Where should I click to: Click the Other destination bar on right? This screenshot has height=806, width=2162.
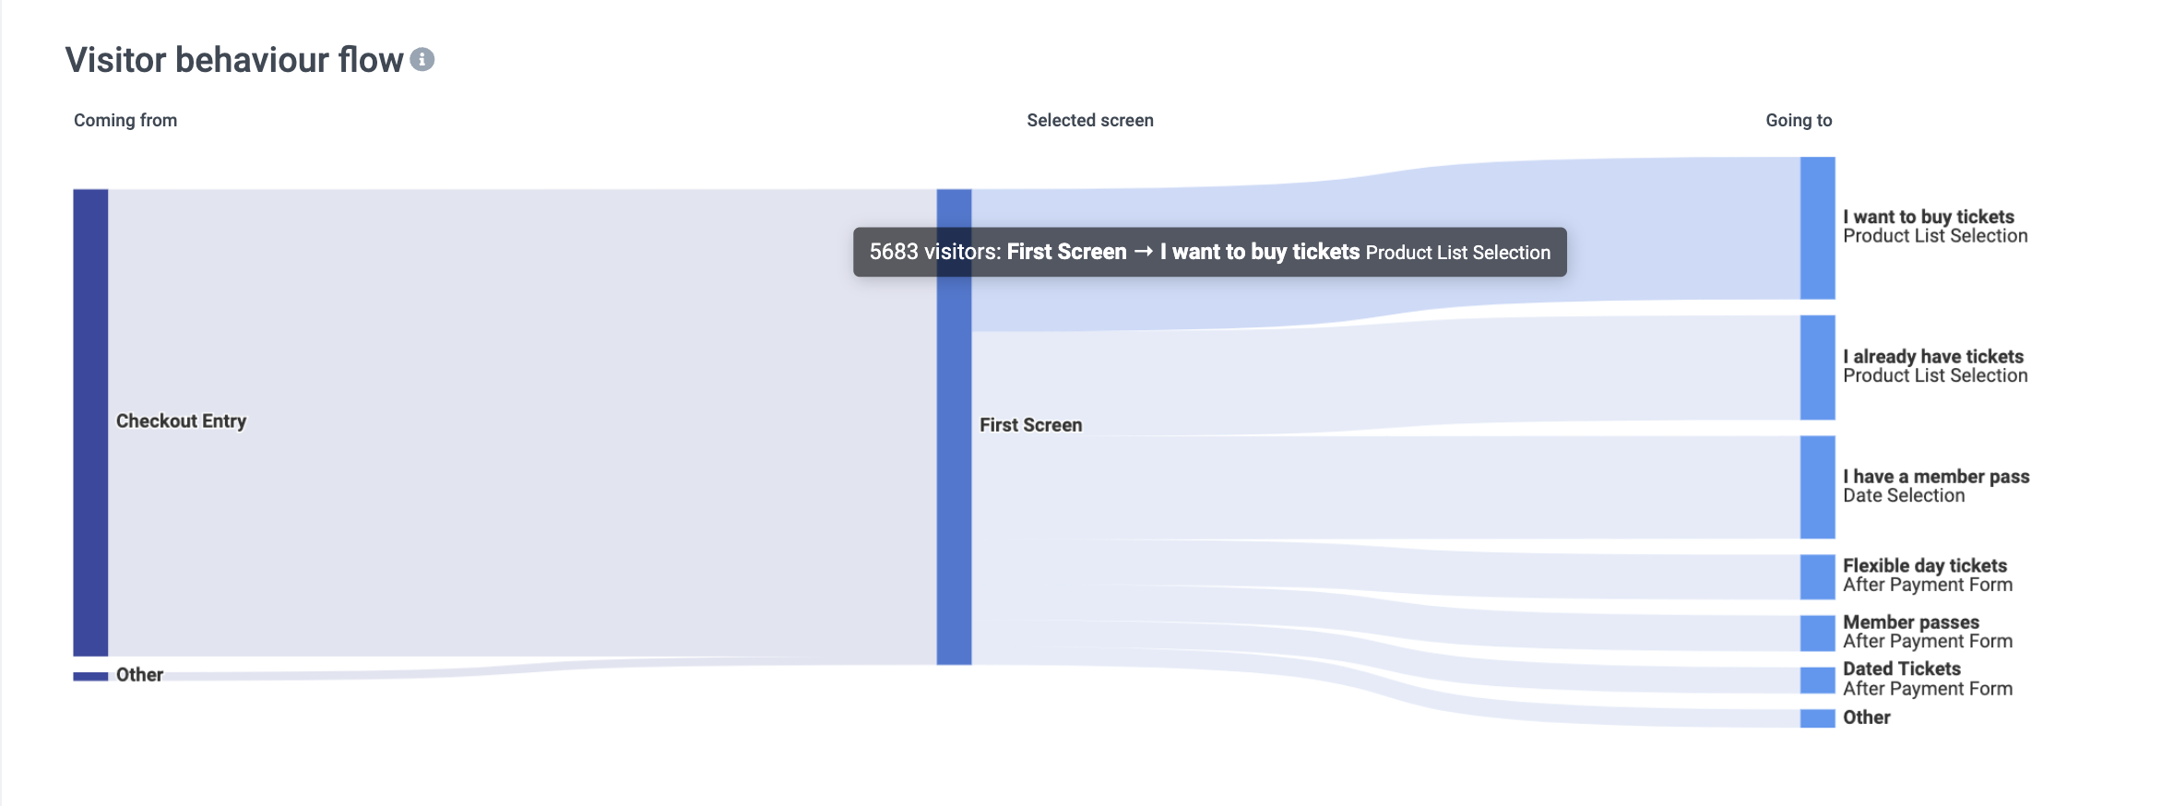click(x=1817, y=717)
